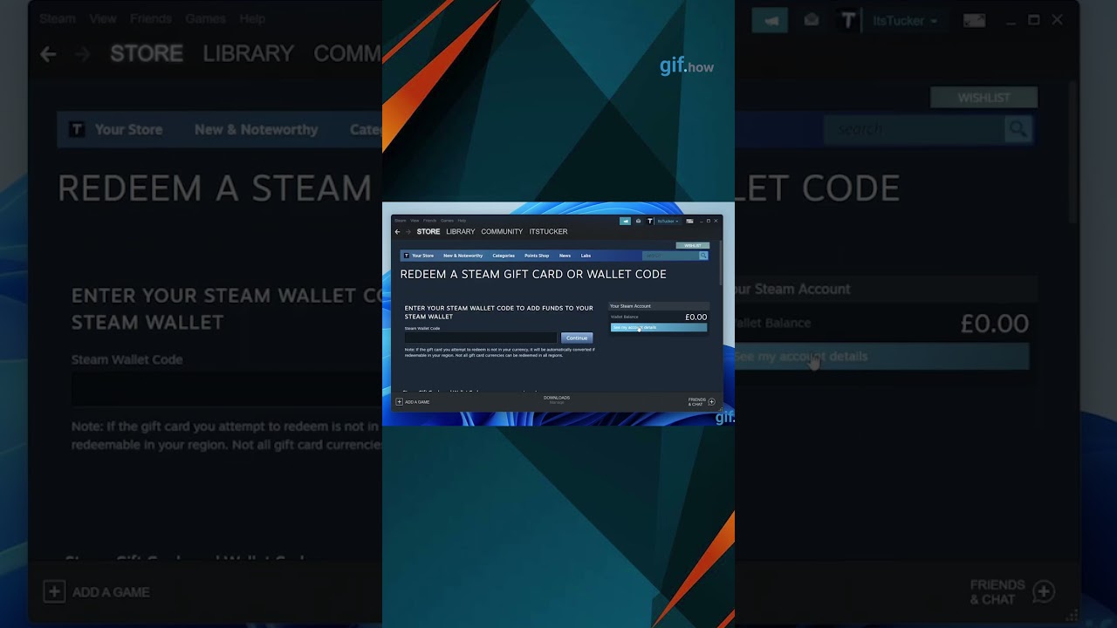Click magnifier search icon in dimmed enlarged backdrop
The height and width of the screenshot is (628, 1117).
point(1018,129)
